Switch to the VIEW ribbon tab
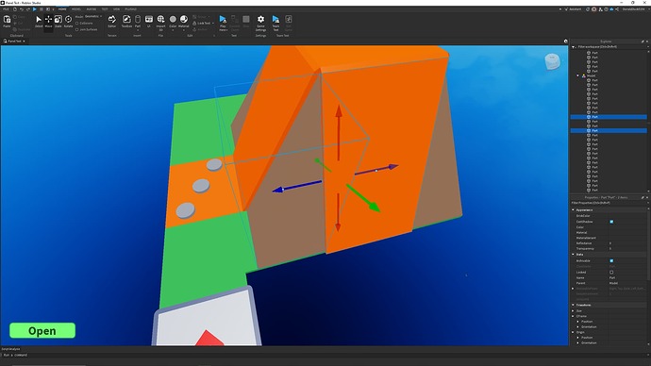The image size is (651, 366). click(x=117, y=9)
